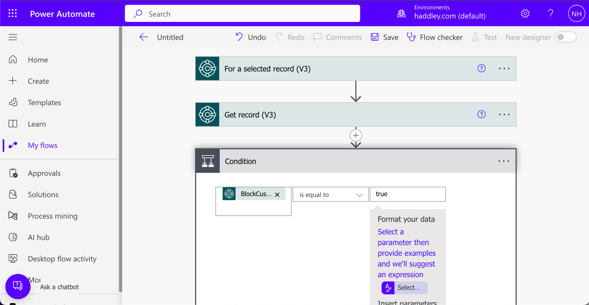The height and width of the screenshot is (305, 589).
Task: Click Test in the toolbar
Action: tap(484, 37)
